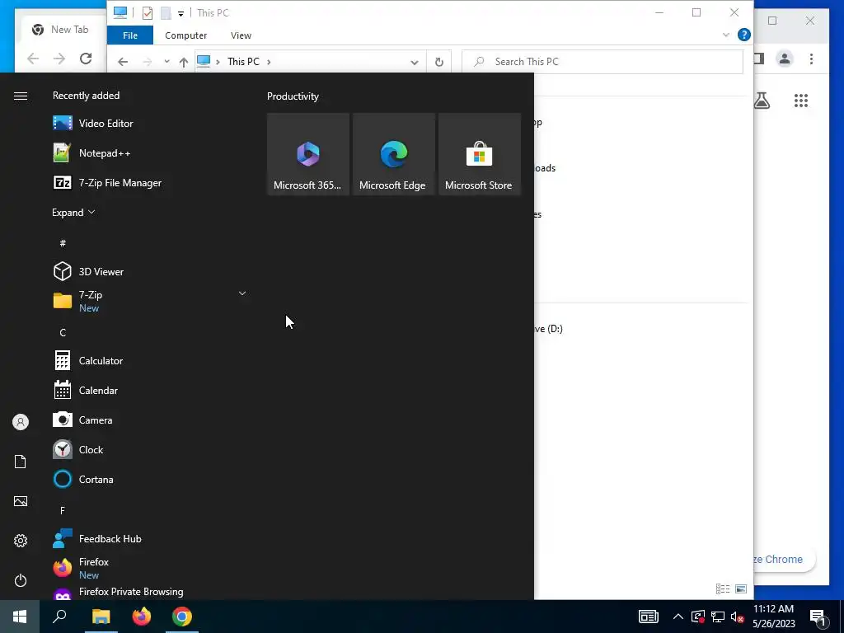The image size is (844, 633).
Task: Open user account icon in Start sidebar
Action: (21, 422)
